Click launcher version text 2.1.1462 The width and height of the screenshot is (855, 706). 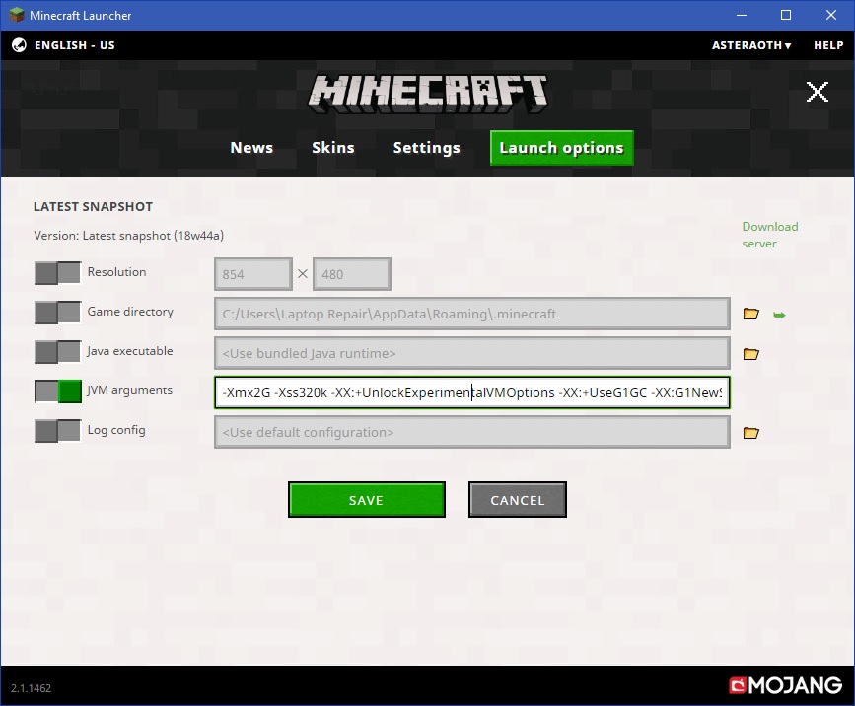(x=32, y=688)
